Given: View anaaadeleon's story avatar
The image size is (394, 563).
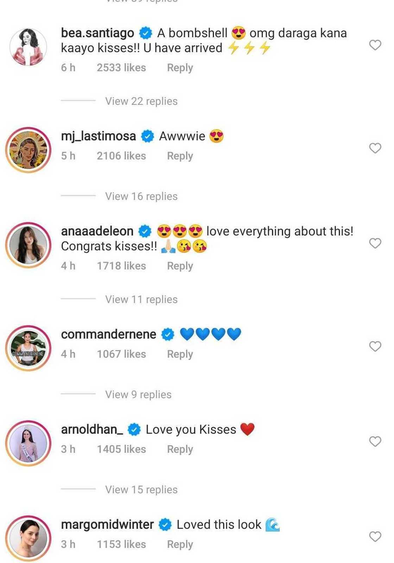Looking at the screenshot, I should coord(28,245).
